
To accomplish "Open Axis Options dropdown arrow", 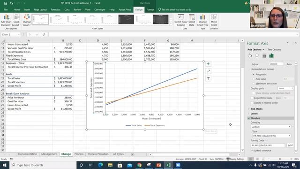I will pos(263,50).
